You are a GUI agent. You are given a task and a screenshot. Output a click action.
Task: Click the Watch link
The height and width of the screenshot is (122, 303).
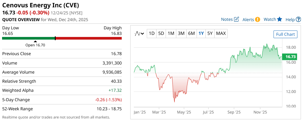tap(270, 19)
